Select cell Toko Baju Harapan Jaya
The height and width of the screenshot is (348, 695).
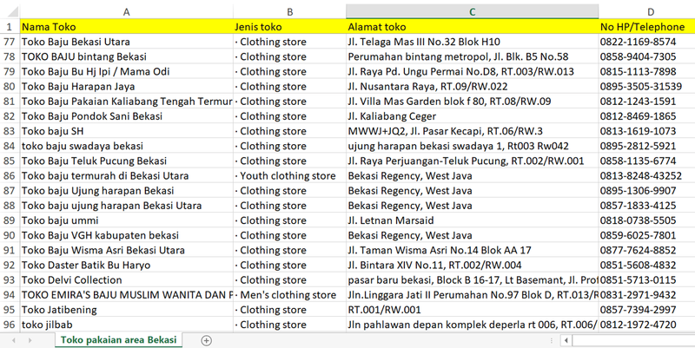pos(126,87)
